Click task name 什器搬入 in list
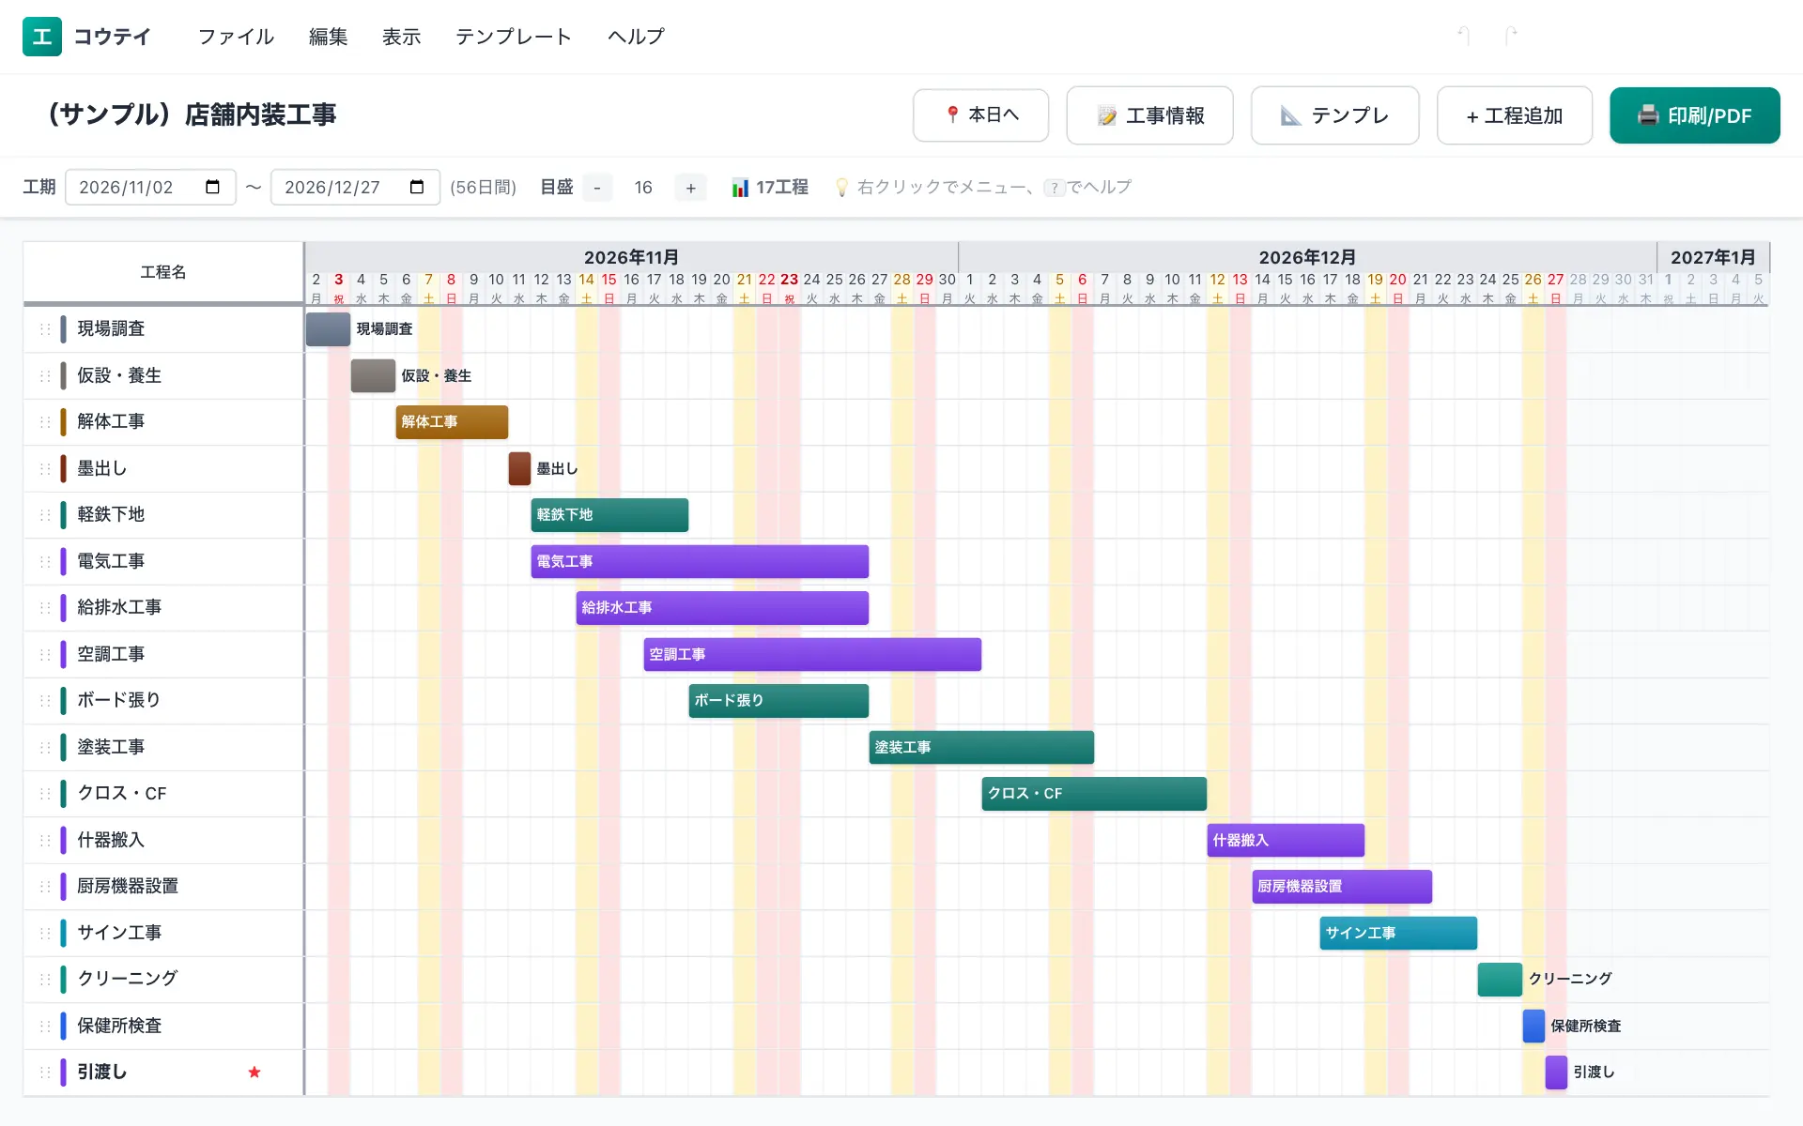This screenshot has height=1126, width=1803. point(111,840)
